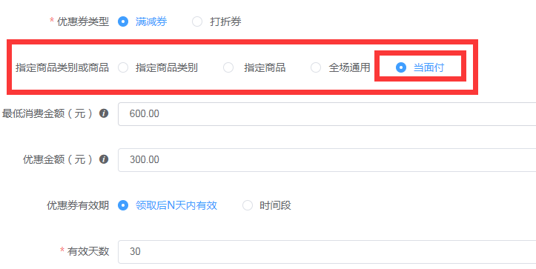This screenshot has height=269, width=536.
Task: Click info icon beside 优惠金额 label
Action: pos(104,159)
